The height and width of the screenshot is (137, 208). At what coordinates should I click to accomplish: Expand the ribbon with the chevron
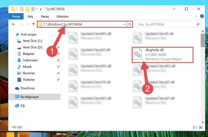click(x=196, y=16)
